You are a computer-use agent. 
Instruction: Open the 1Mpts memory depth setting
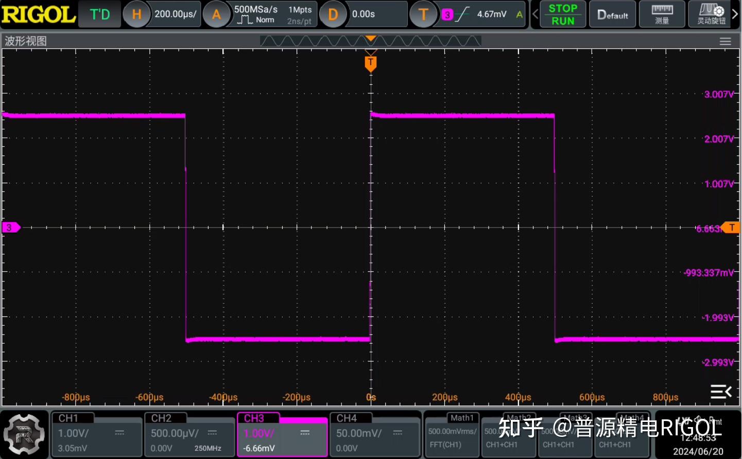click(300, 10)
